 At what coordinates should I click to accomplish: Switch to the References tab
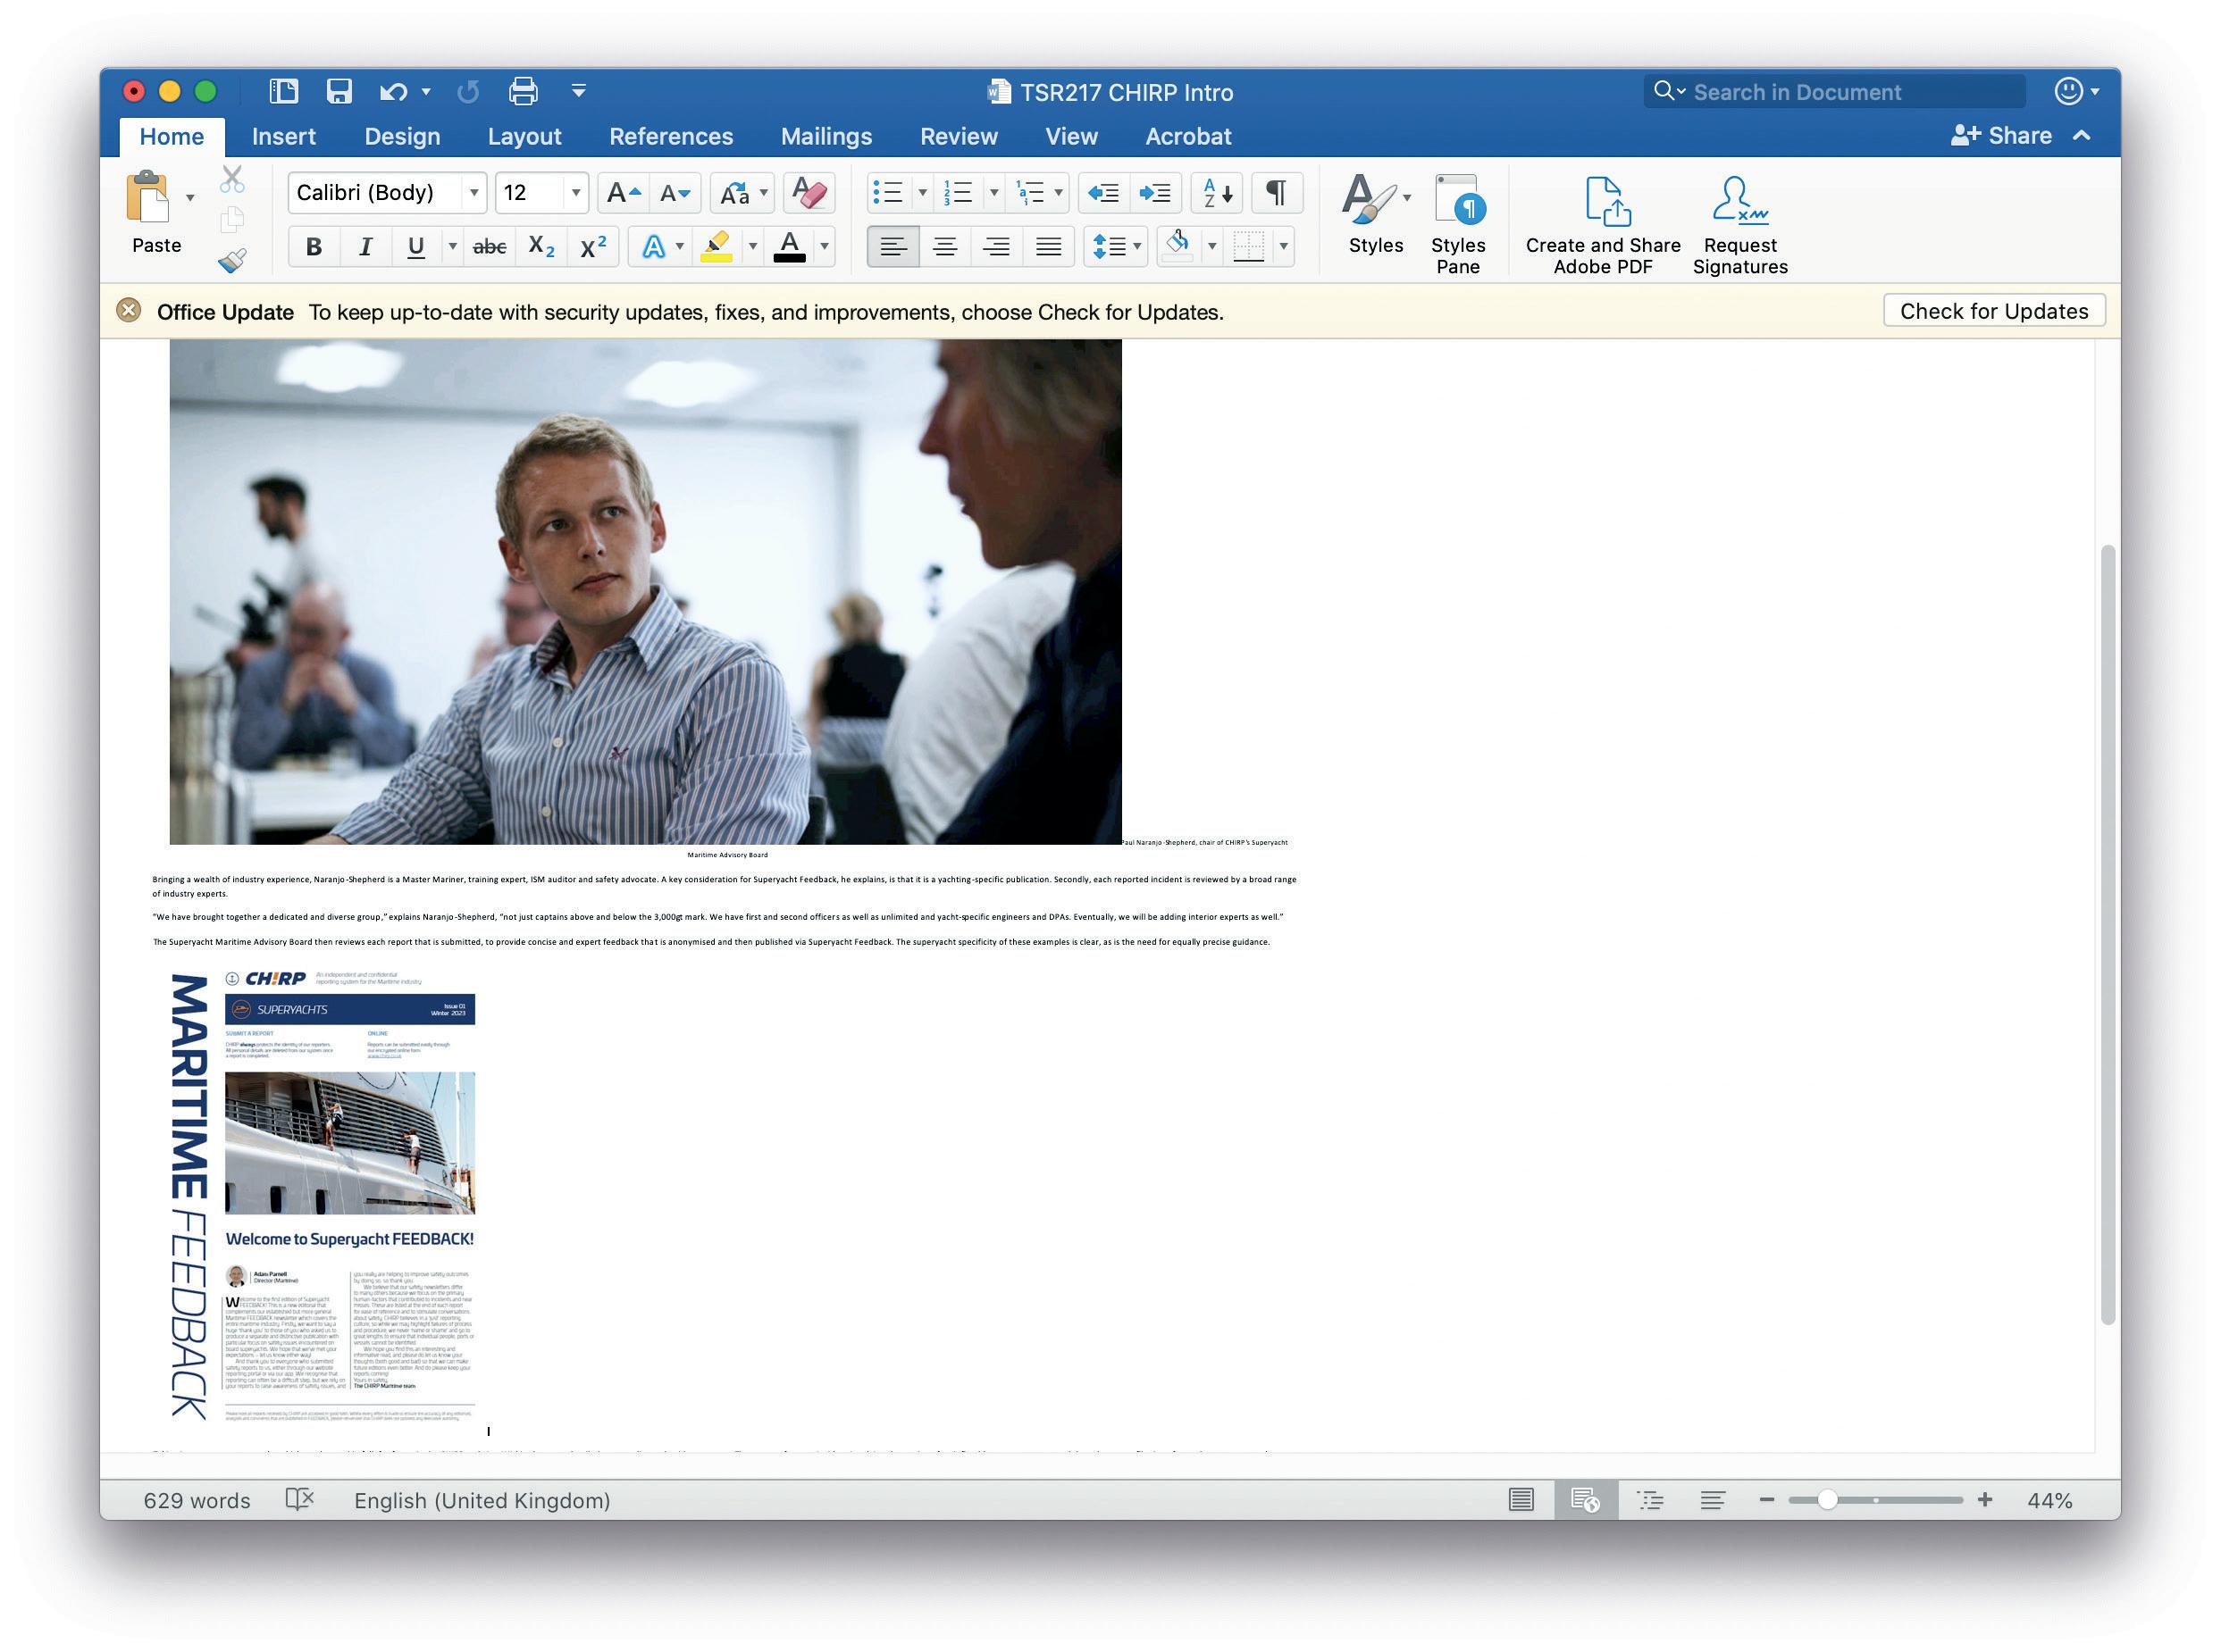[670, 137]
